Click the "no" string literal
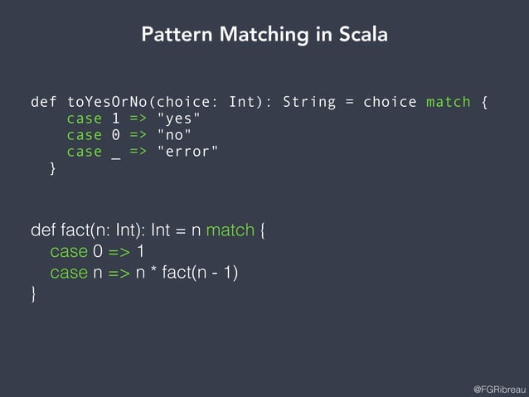529x397 pixels. point(174,135)
